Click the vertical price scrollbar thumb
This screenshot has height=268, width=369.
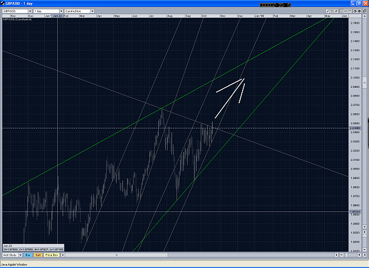pos(364,82)
